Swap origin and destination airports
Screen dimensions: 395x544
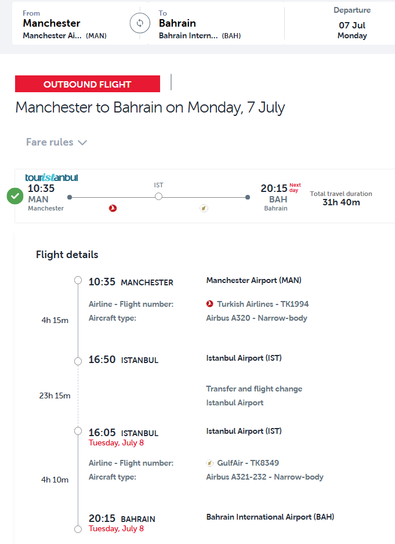pyautogui.click(x=140, y=23)
